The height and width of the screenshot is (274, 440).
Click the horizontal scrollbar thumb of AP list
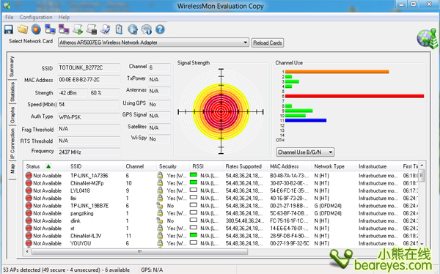coord(139,251)
